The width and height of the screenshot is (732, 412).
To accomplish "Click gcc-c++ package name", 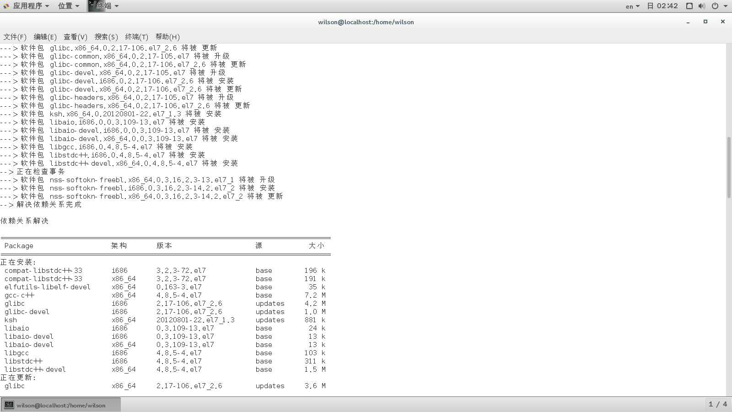I will point(19,295).
